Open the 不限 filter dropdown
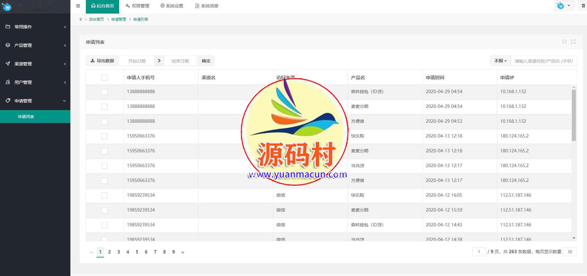 click(500, 61)
